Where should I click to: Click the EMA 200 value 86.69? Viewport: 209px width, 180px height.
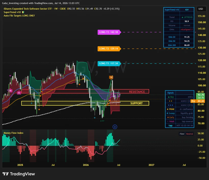(x=187, y=45)
